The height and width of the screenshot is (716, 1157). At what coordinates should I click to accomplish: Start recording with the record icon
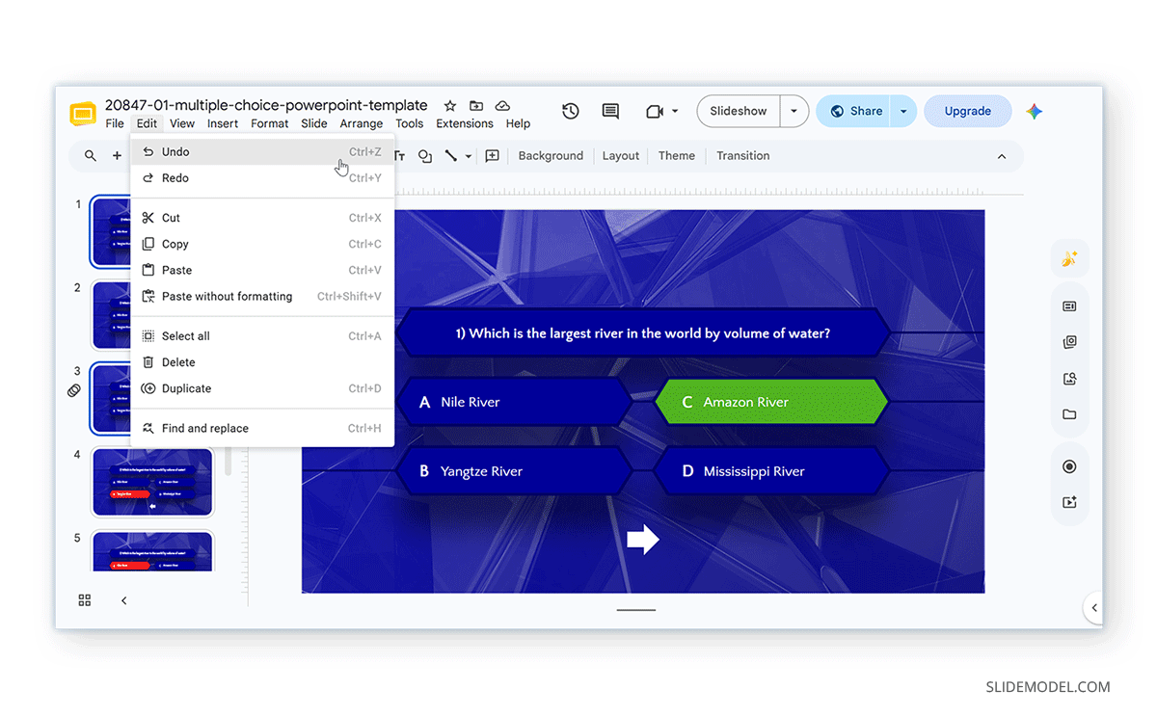point(1069,466)
